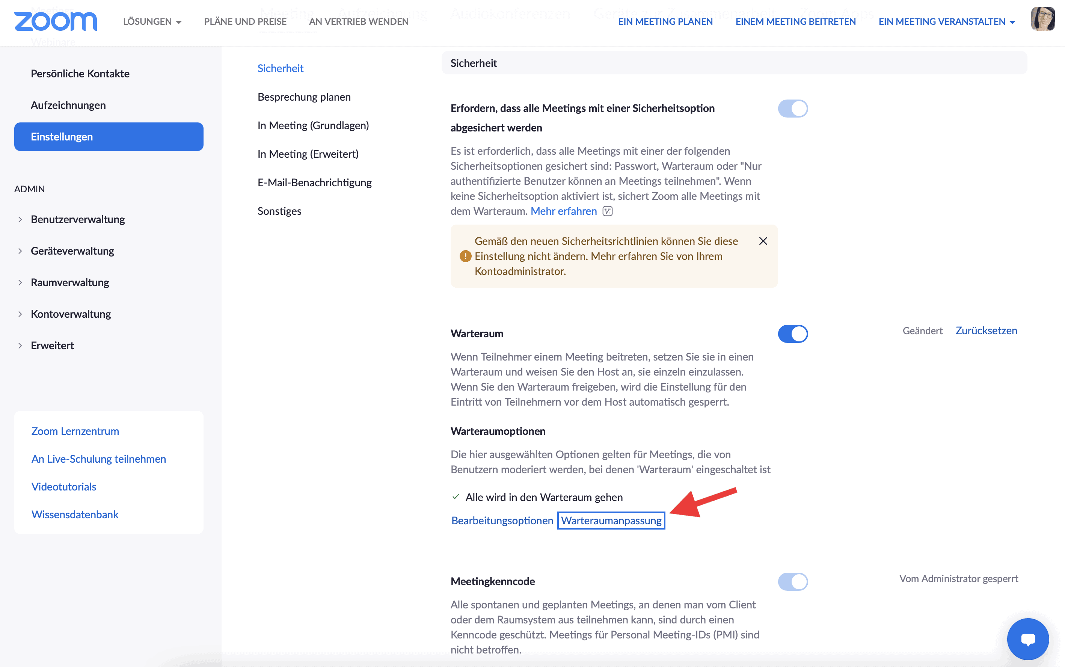Image resolution: width=1065 pixels, height=667 pixels.
Task: Toggle the Meetingkenncode switch
Action: pyautogui.click(x=792, y=581)
